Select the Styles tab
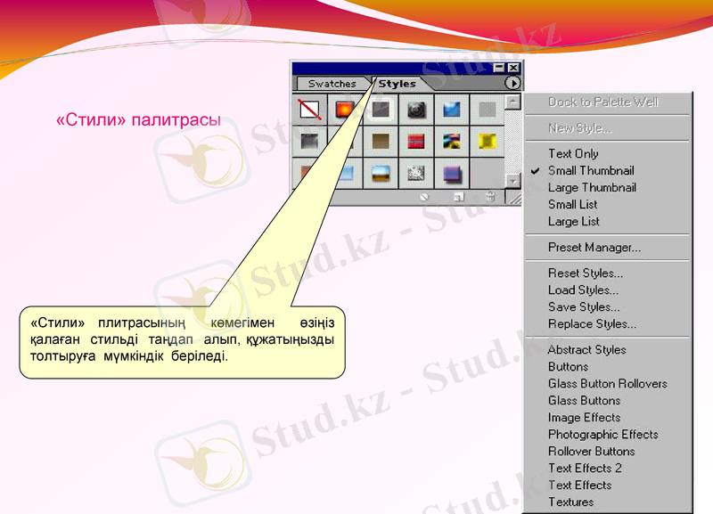 point(397,83)
